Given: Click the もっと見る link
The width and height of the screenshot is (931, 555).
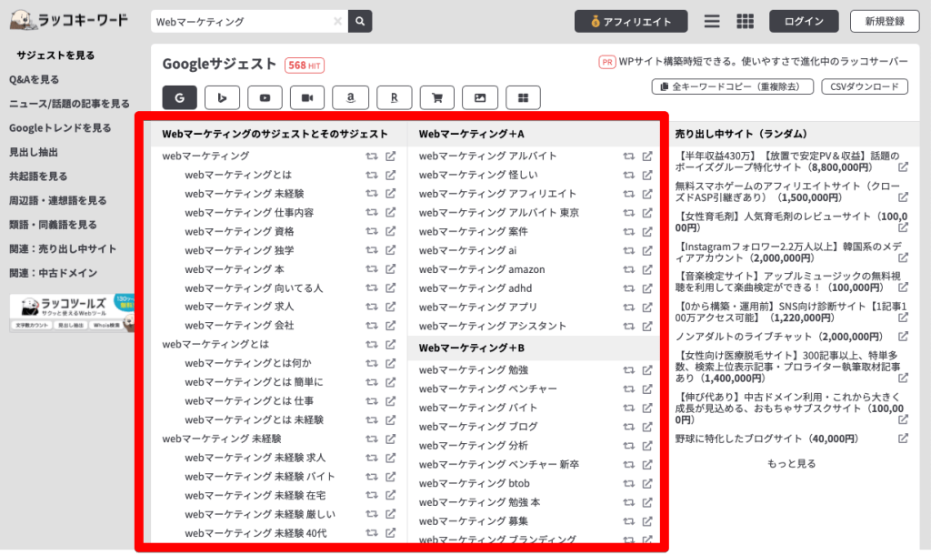Looking at the screenshot, I should pos(794,463).
